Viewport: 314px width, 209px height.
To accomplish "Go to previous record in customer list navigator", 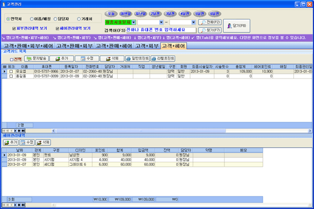I will coord(12,131).
